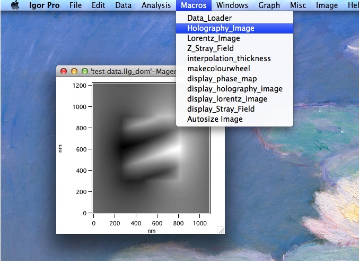
Task: Open the Misc menu
Action: coord(298,6)
